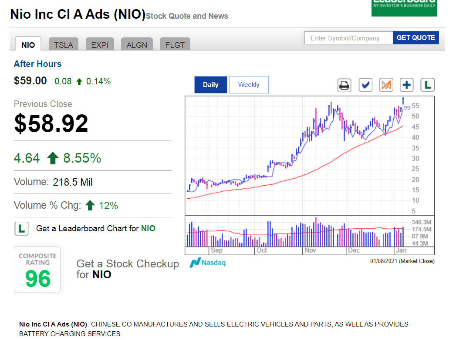Click the Sep label on chart axis
The width and height of the screenshot is (456, 340).
point(216,250)
